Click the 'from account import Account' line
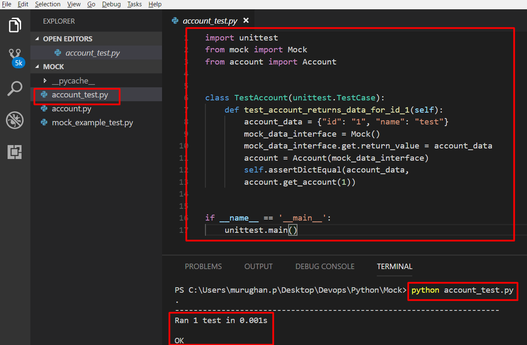 coord(271,62)
